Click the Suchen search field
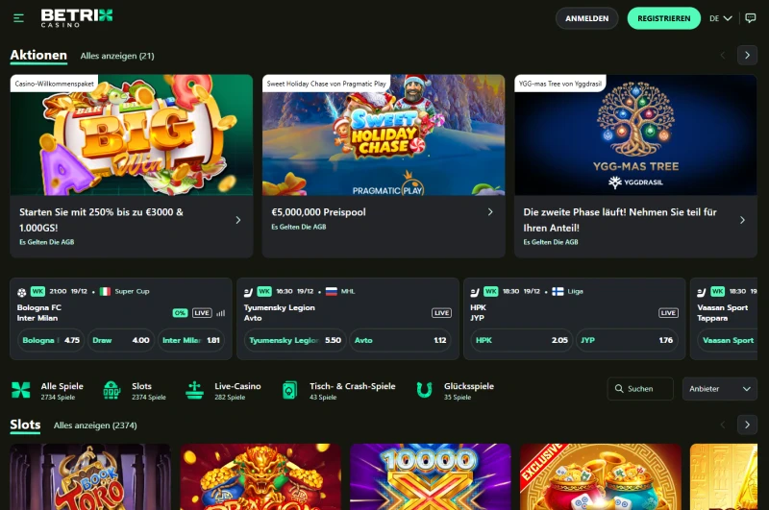Screen dimensions: 769x510 (641, 389)
